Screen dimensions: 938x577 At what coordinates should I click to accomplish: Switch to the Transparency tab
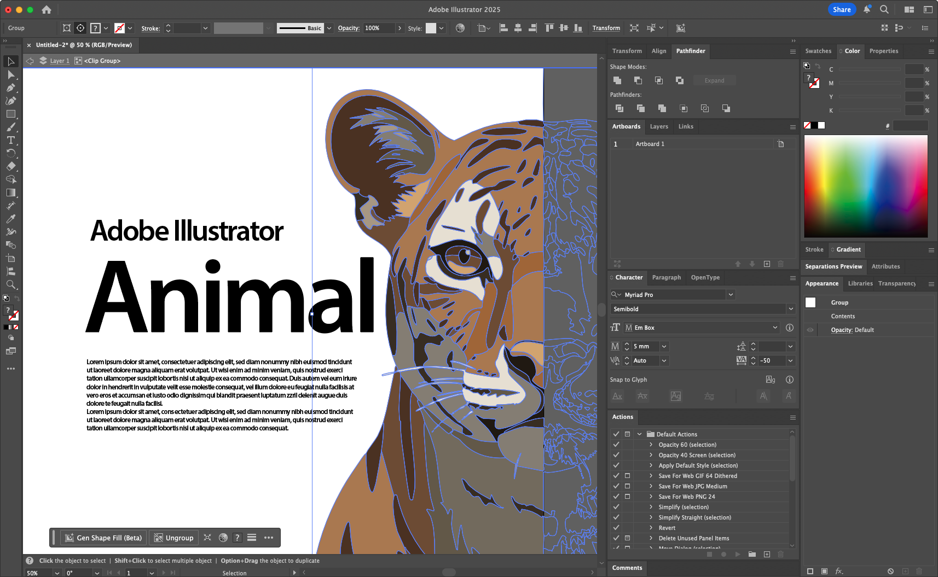(897, 283)
